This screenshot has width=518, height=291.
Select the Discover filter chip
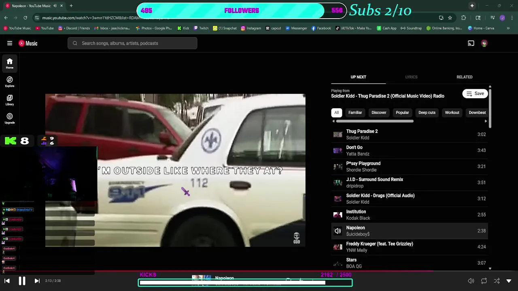point(379,113)
